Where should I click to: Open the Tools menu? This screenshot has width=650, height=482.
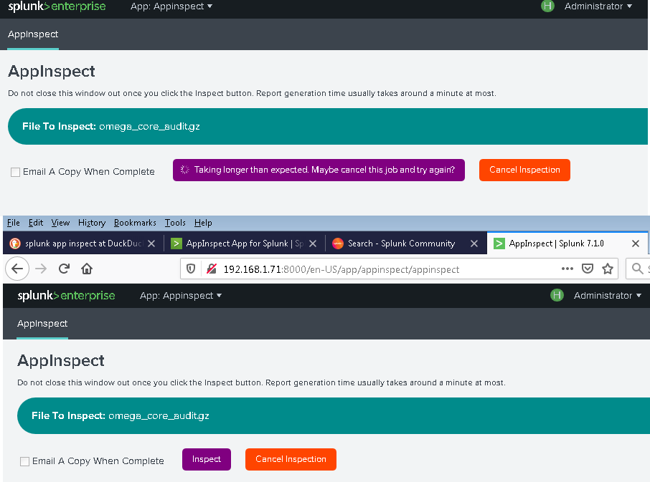point(175,223)
